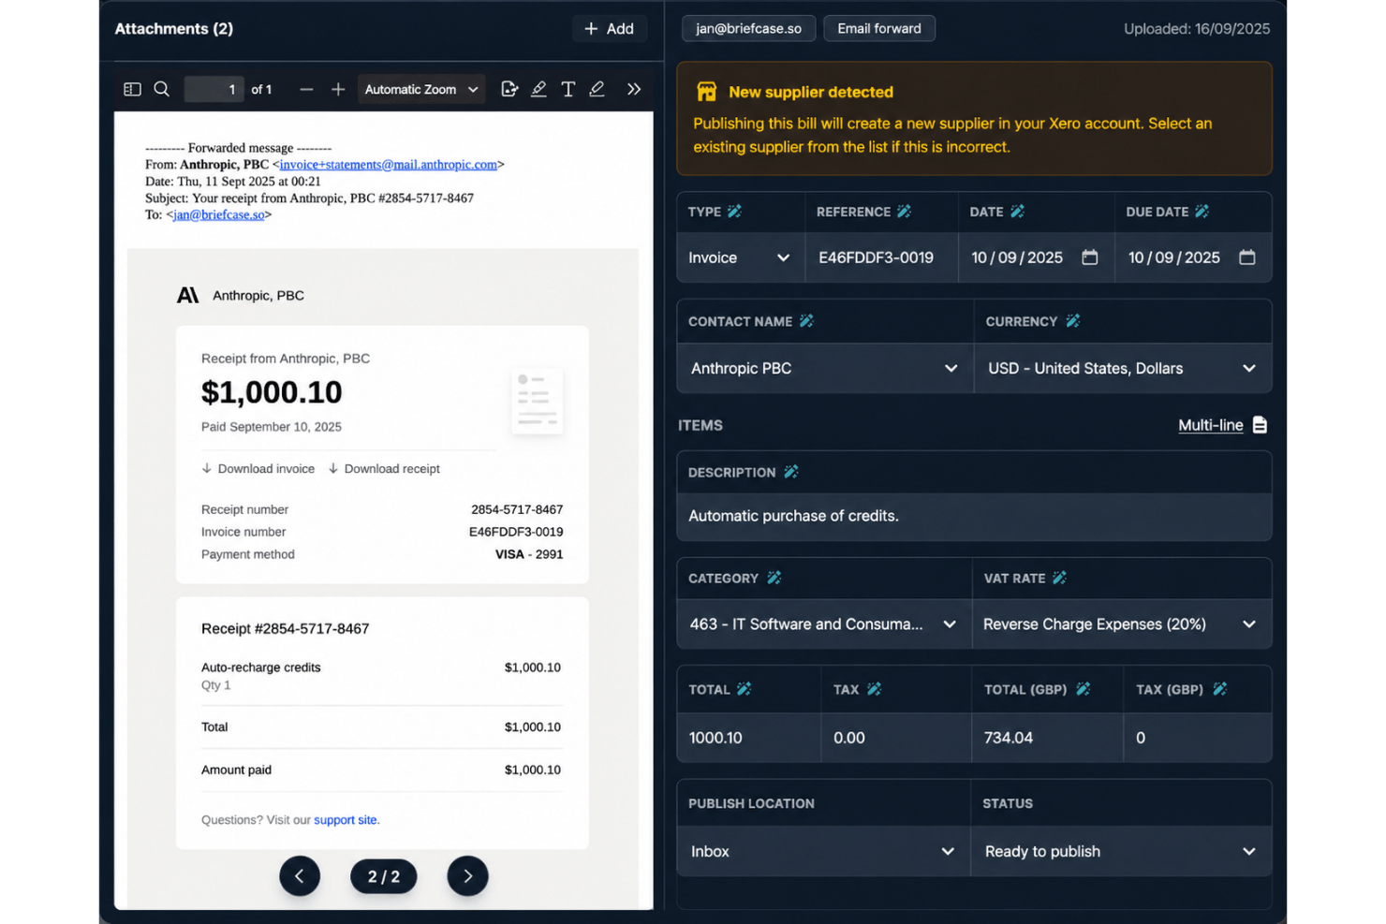Click the magic wand beside CURRENCY

point(1072,321)
